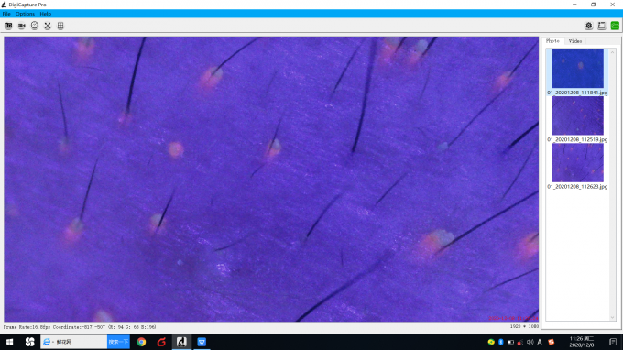Click the photo list scroll-down arrow

pos(612,317)
